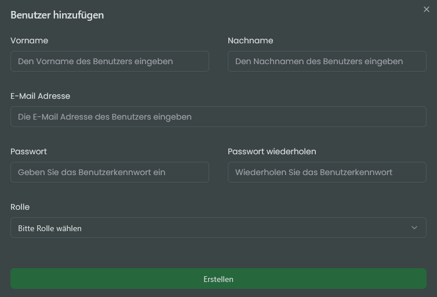Click into the E-Mail Adresse field
Viewport: 437px width, 297px height.
click(218, 117)
